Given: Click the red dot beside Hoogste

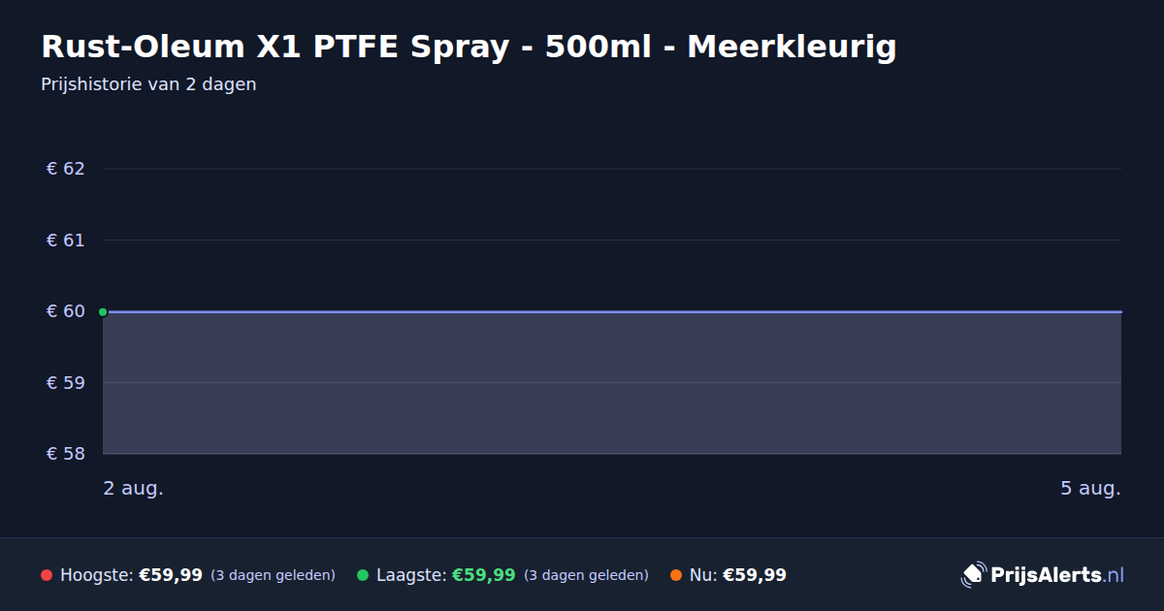Looking at the screenshot, I should tap(47, 575).
